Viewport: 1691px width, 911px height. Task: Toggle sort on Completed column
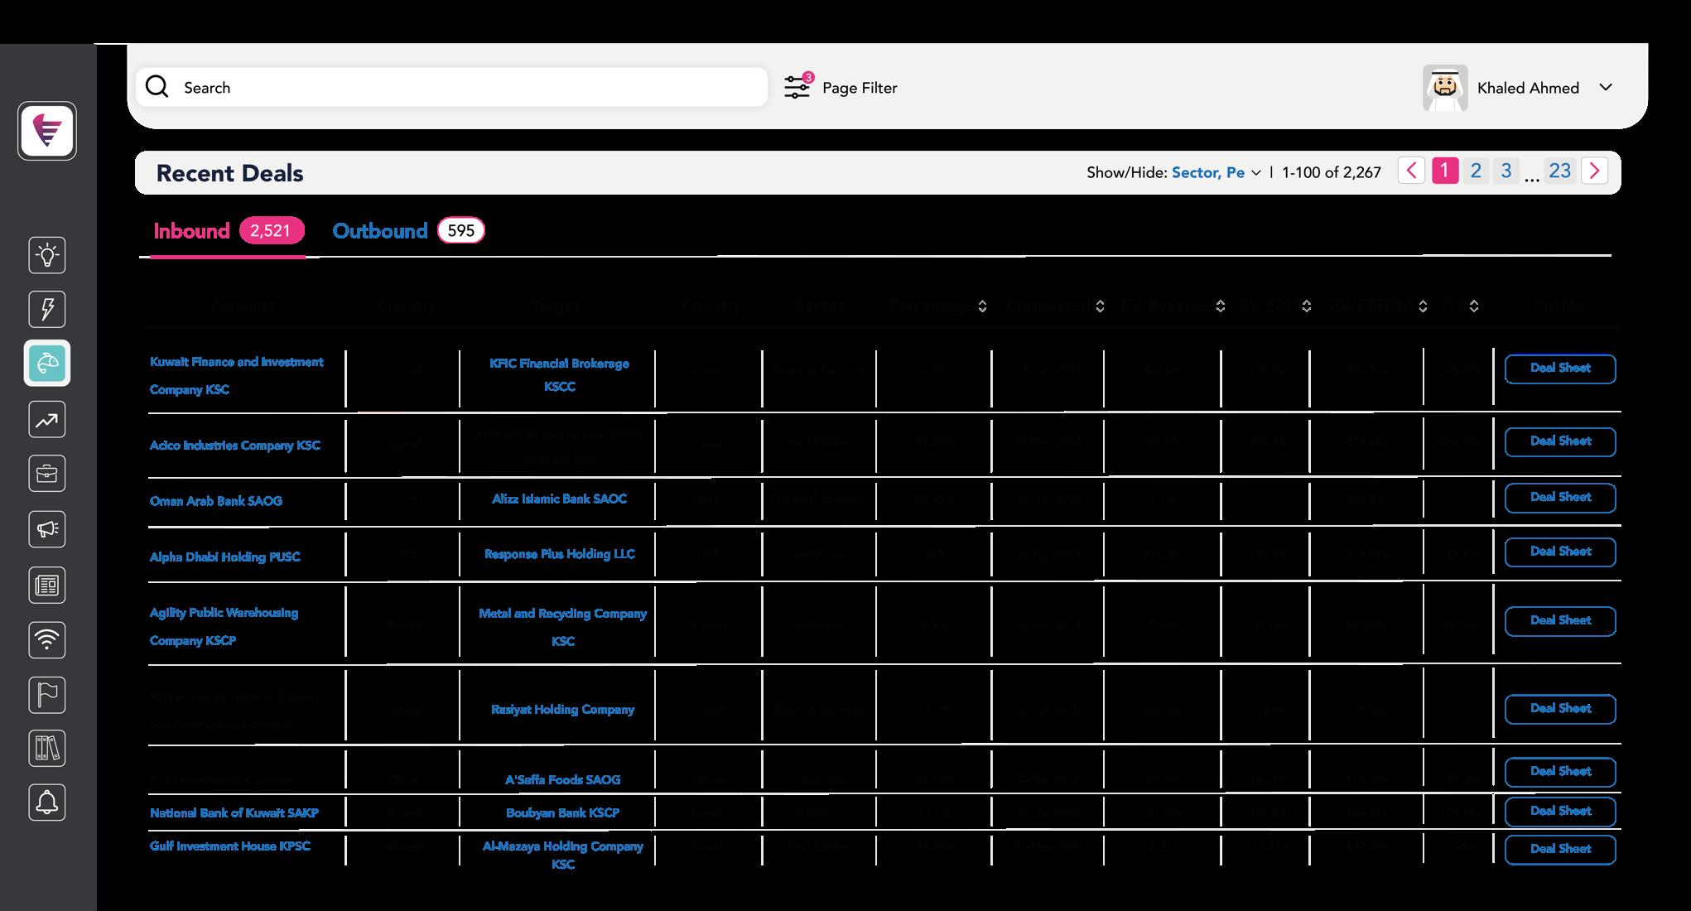click(x=1100, y=306)
